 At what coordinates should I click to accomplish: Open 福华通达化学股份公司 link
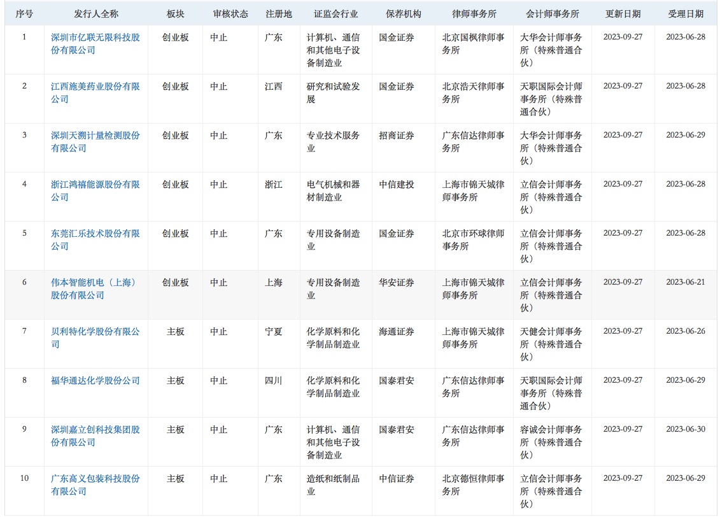pos(95,381)
